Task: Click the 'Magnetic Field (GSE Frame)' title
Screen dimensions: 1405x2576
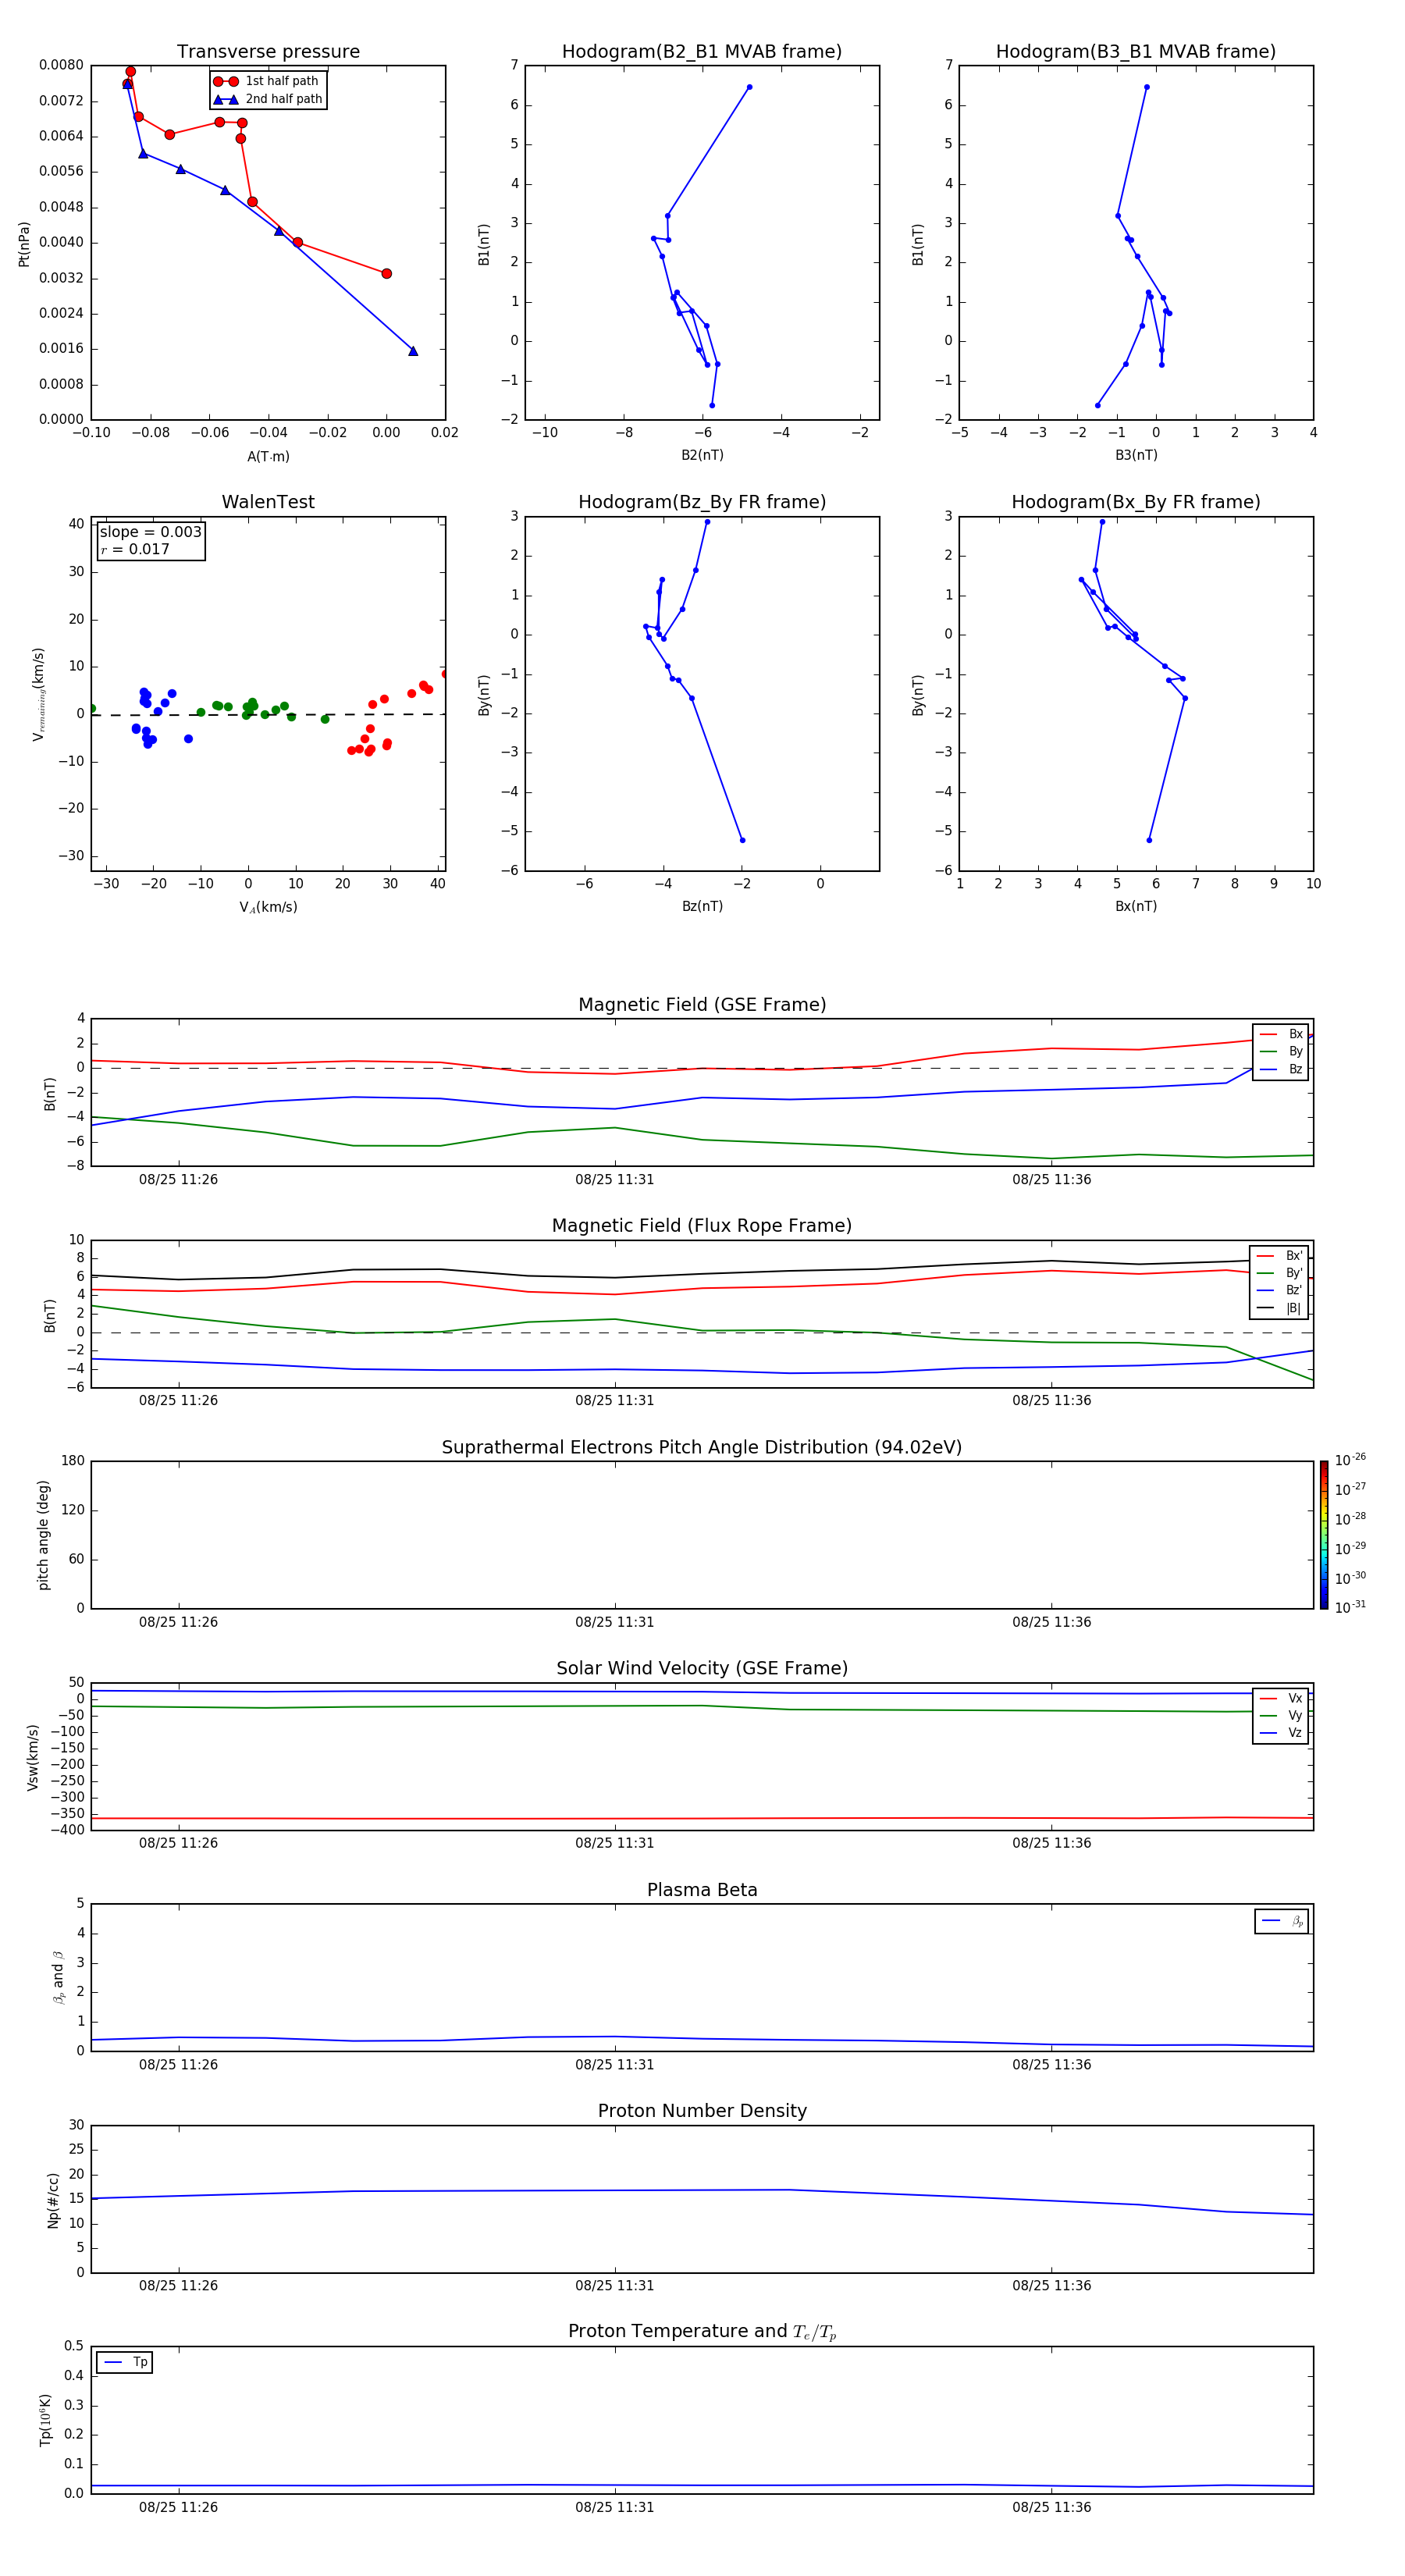Action: tap(702, 1005)
